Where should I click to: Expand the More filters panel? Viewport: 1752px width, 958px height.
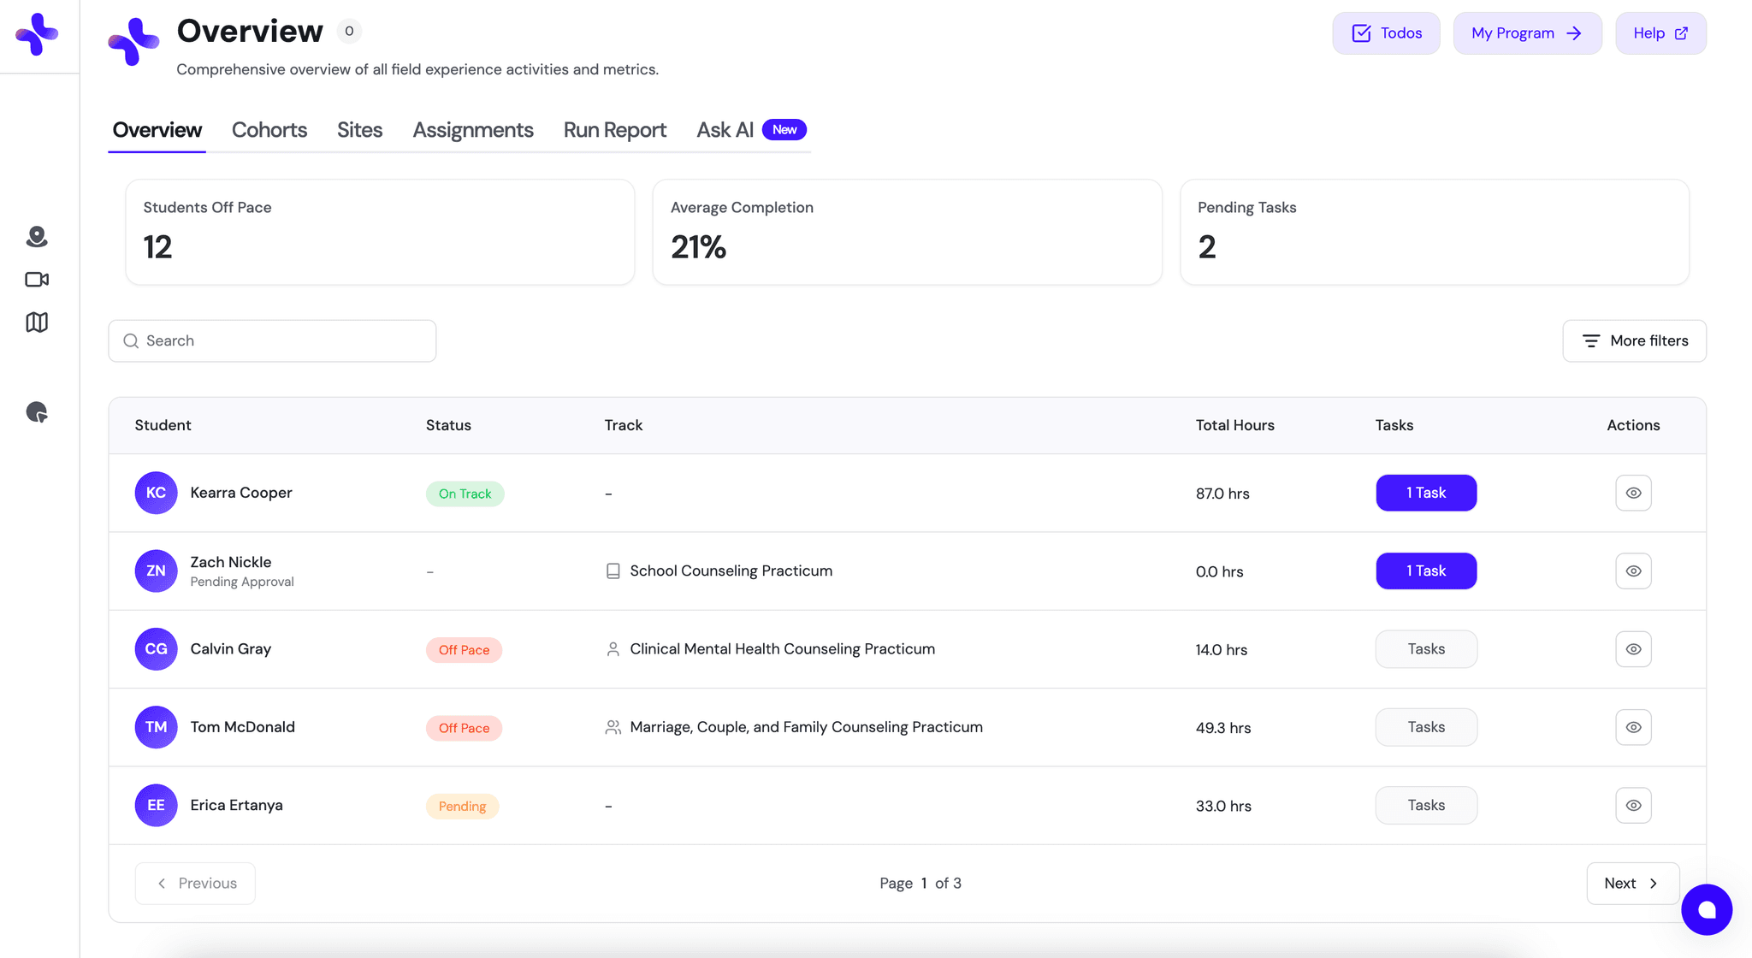click(x=1633, y=340)
